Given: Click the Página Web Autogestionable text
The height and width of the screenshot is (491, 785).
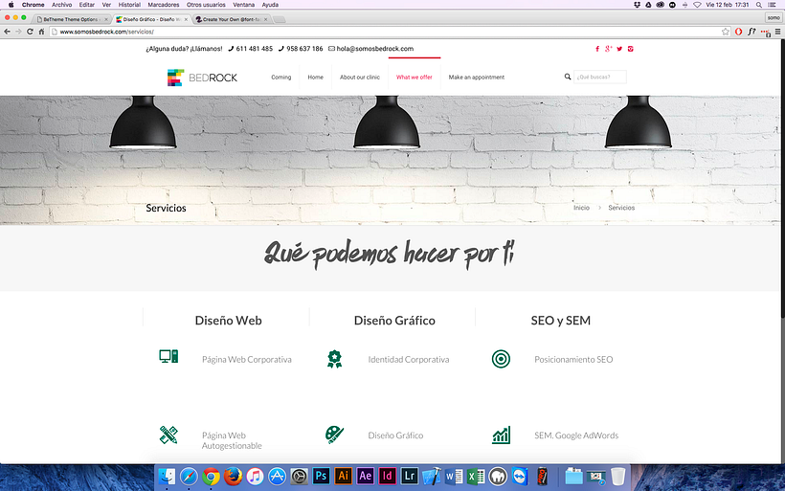Looking at the screenshot, I should tap(232, 440).
